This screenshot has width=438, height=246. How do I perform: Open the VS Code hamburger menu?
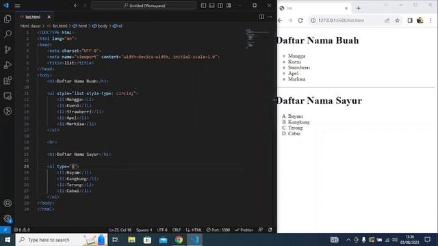point(17,5)
